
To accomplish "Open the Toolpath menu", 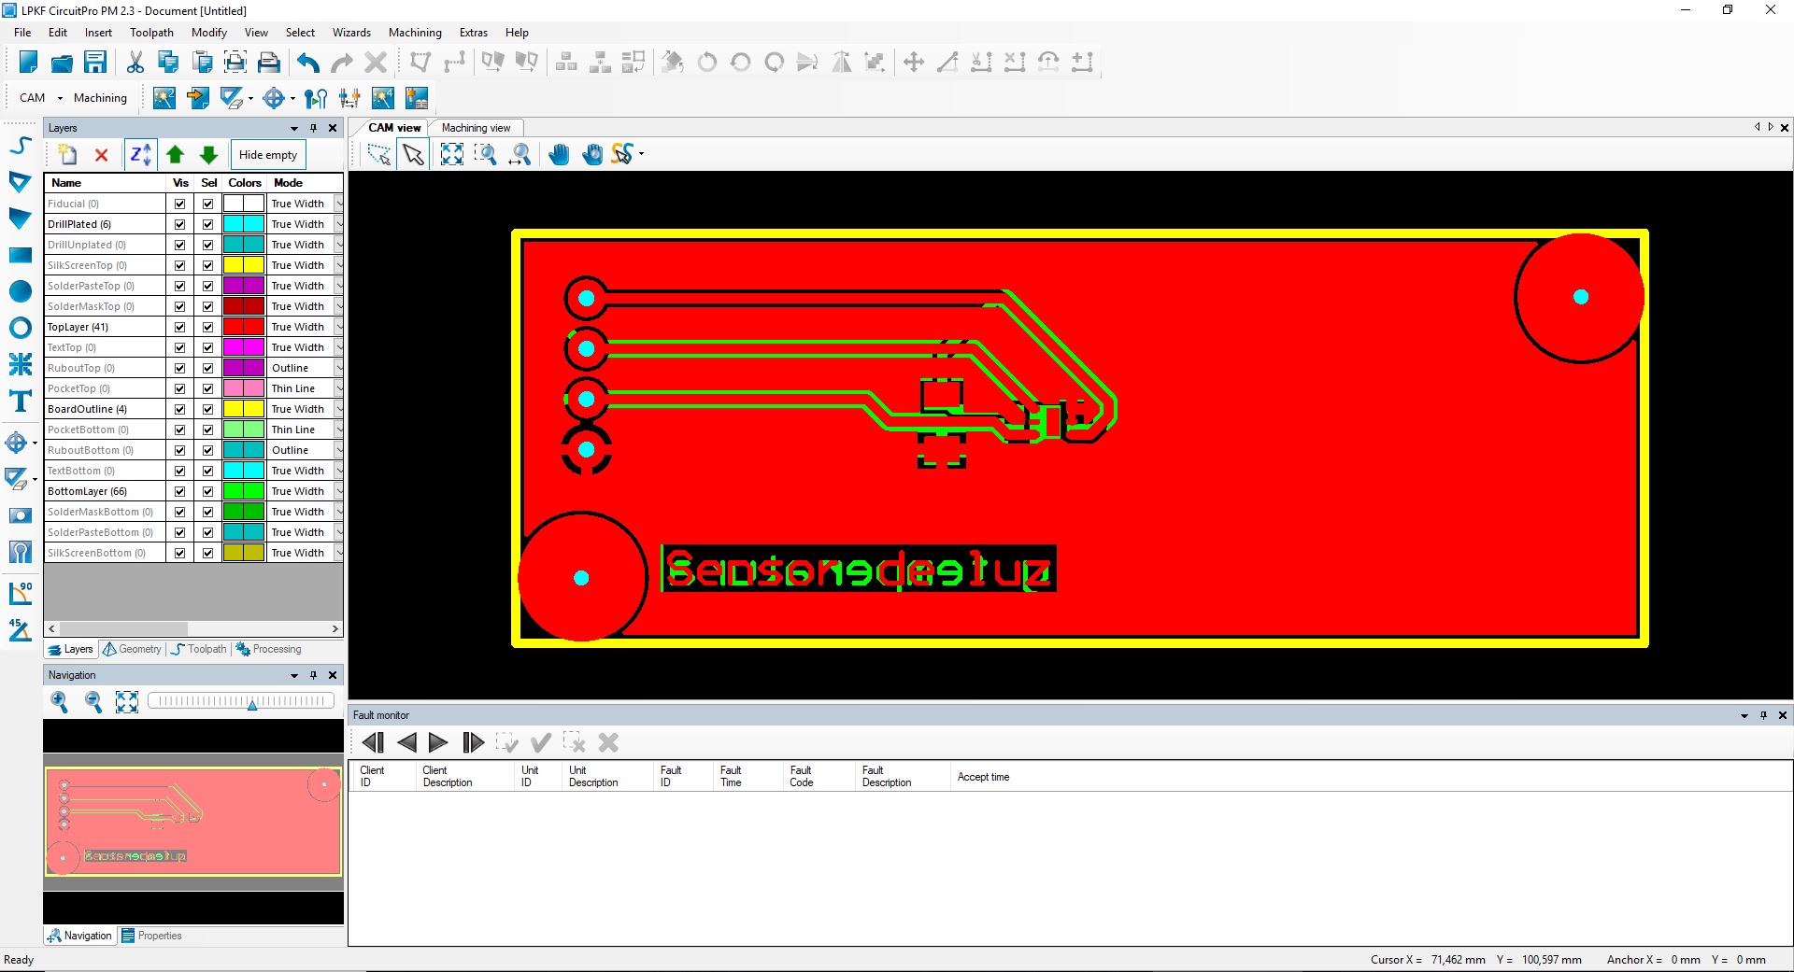I will pos(151,32).
